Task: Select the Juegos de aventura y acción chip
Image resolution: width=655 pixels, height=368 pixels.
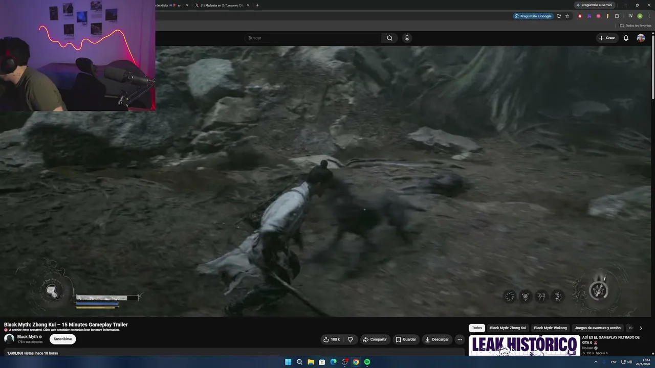Action: (598, 328)
